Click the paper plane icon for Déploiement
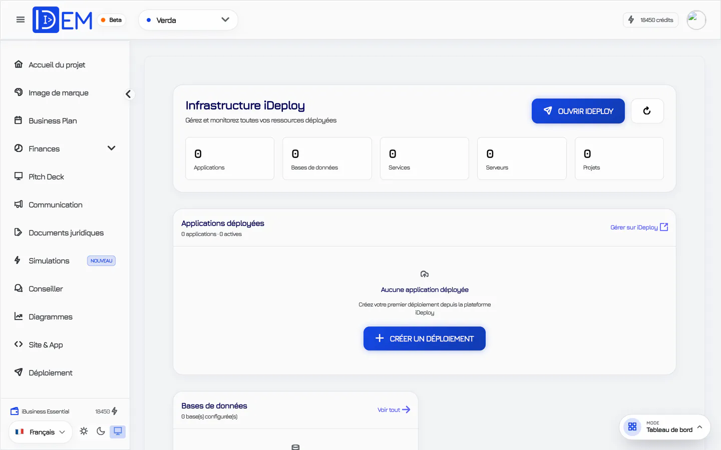This screenshot has height=450, width=721. 19,372
